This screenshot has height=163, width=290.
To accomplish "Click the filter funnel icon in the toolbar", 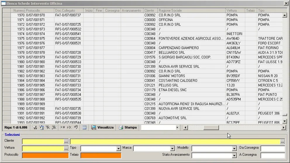I will (35, 128).
